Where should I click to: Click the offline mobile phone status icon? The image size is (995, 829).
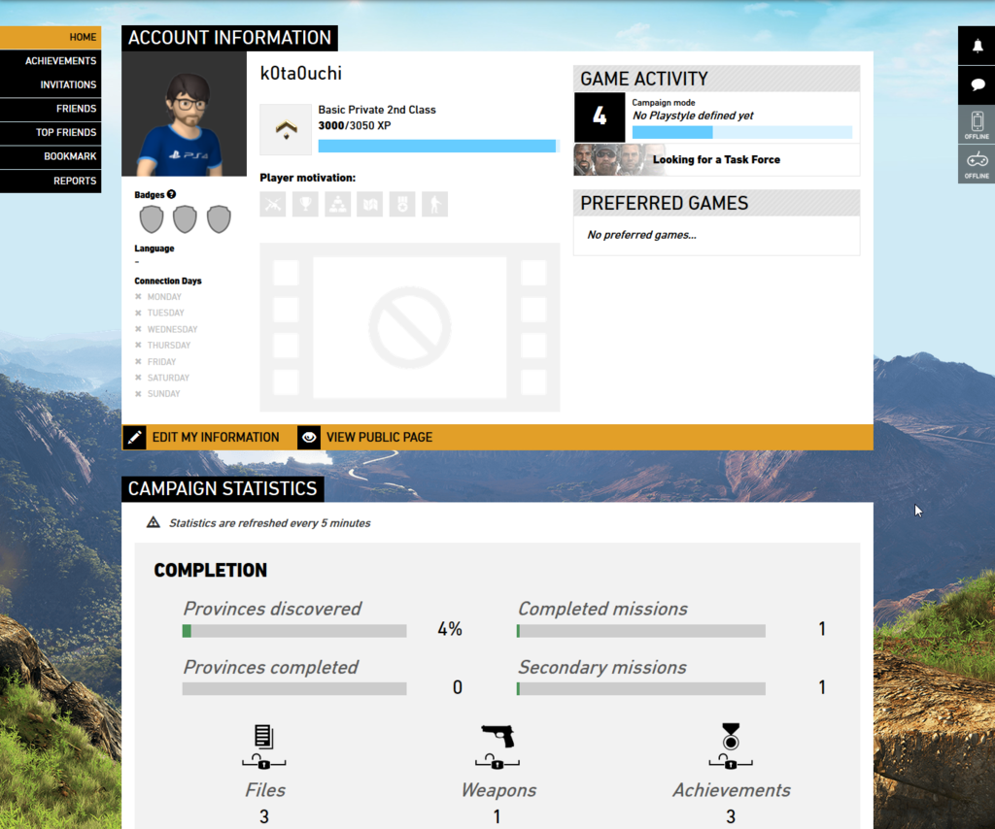978,124
